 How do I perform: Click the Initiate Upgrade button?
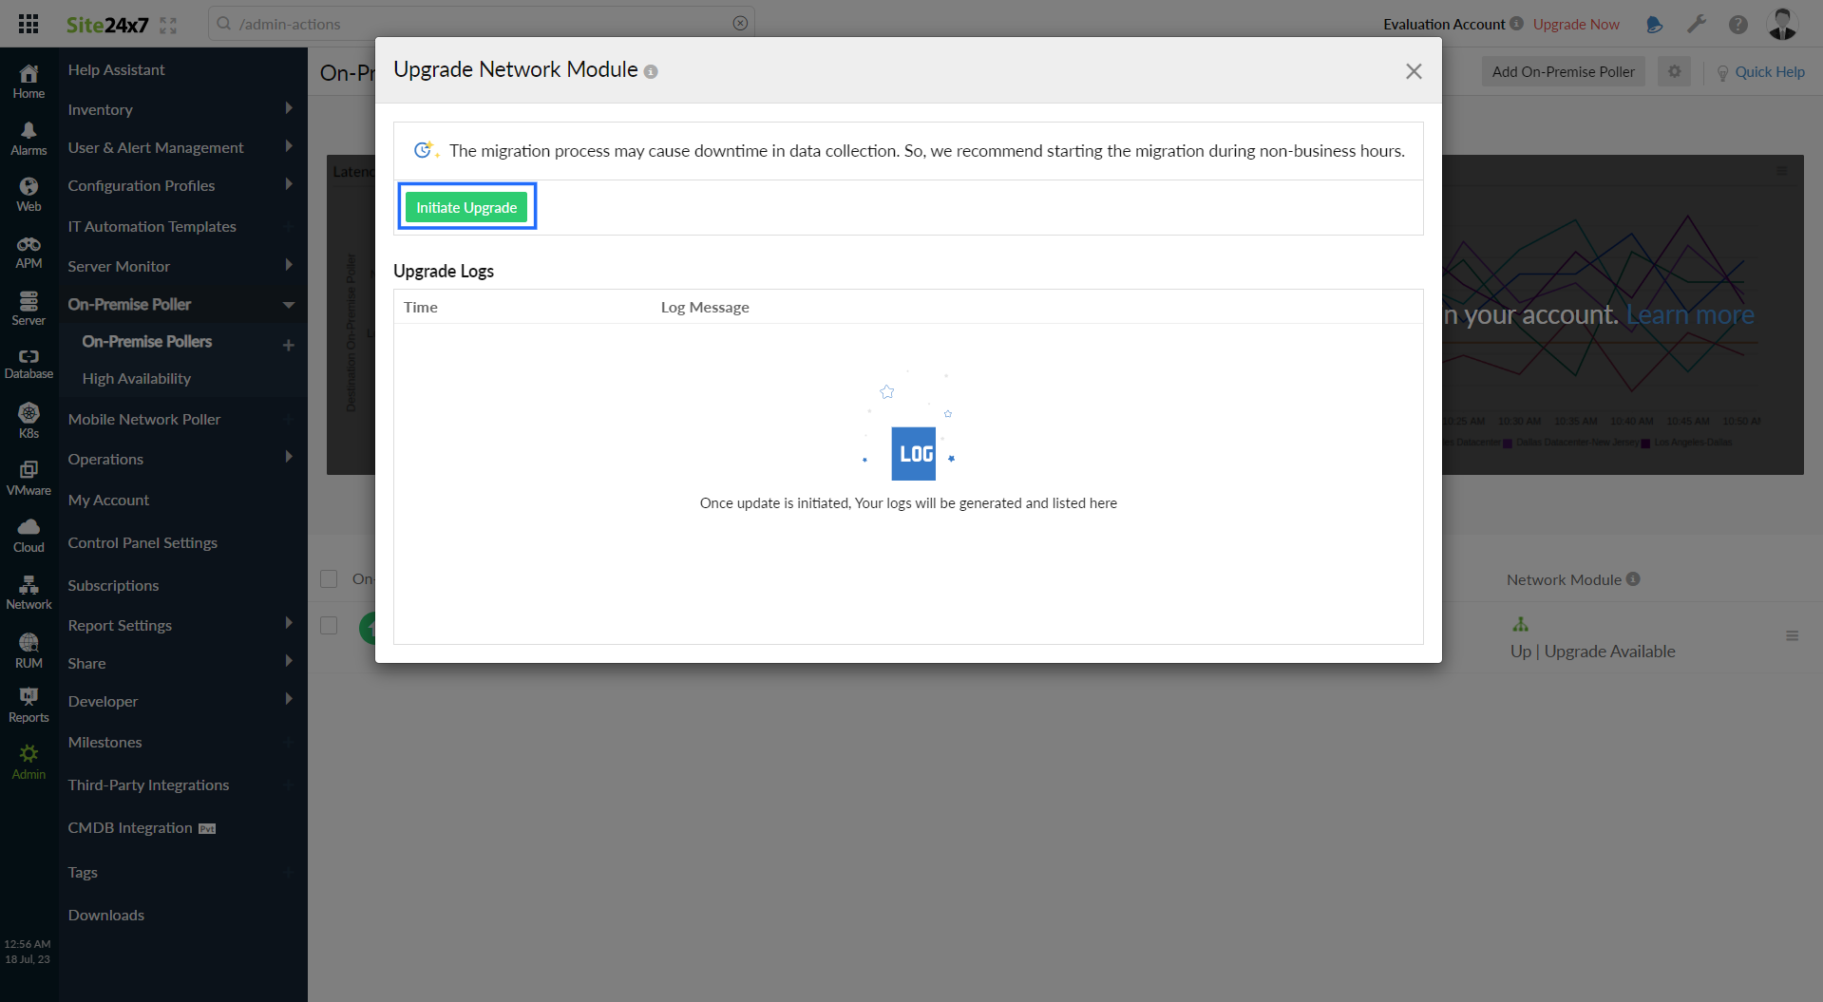[x=465, y=207]
